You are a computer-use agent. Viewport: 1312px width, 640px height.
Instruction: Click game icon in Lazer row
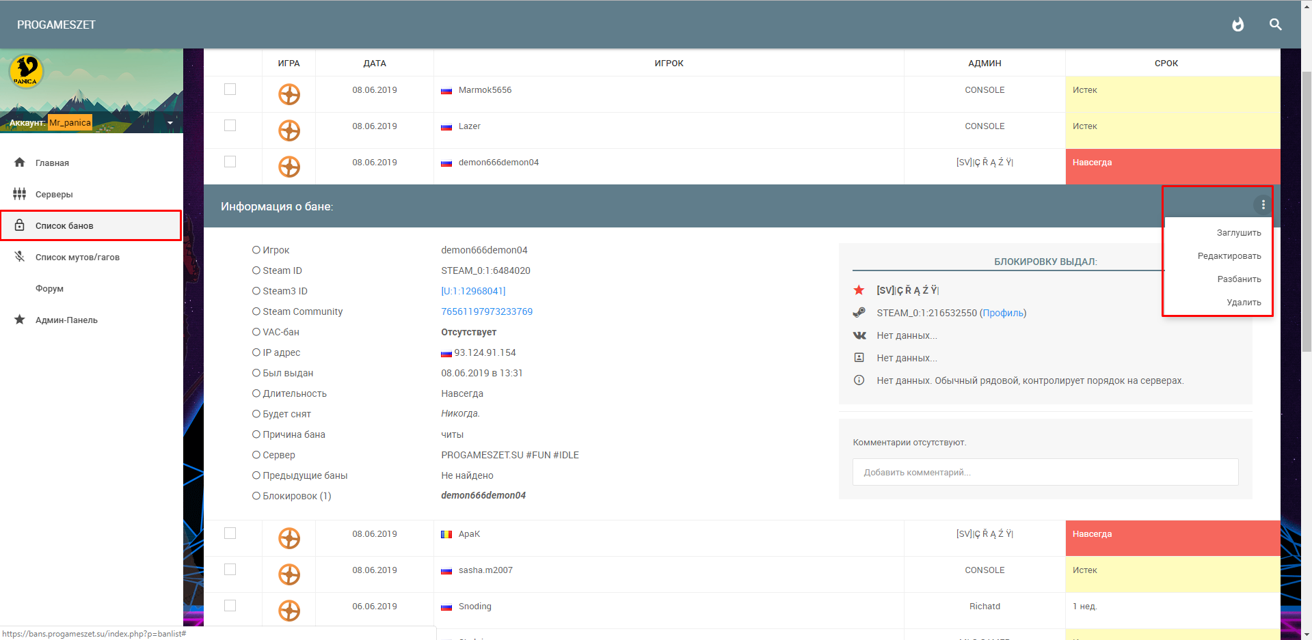point(289,130)
